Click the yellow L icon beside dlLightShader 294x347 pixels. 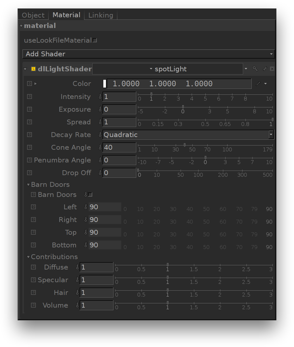point(33,69)
